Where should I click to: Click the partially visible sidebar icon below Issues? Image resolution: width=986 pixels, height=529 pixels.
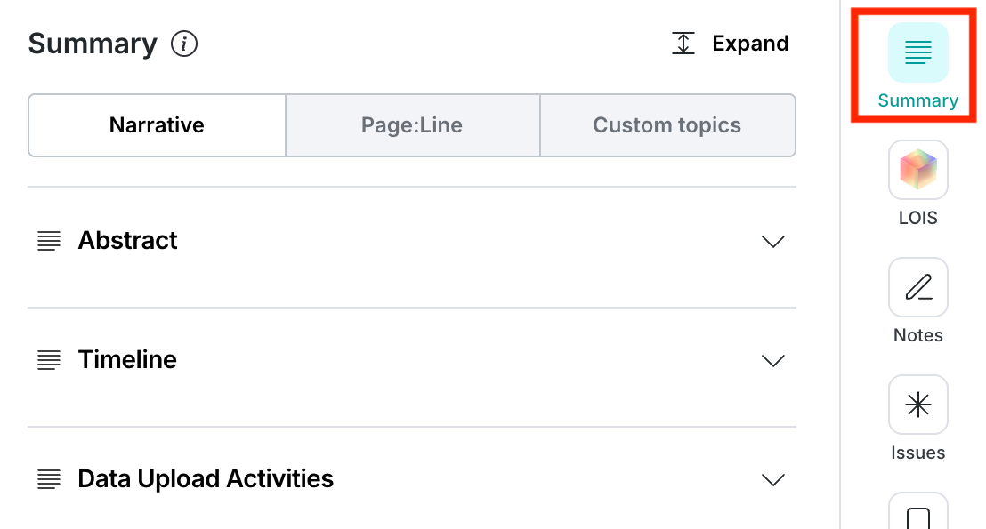[x=917, y=512]
